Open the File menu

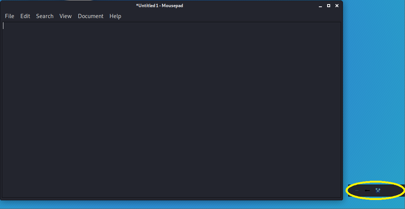point(9,16)
